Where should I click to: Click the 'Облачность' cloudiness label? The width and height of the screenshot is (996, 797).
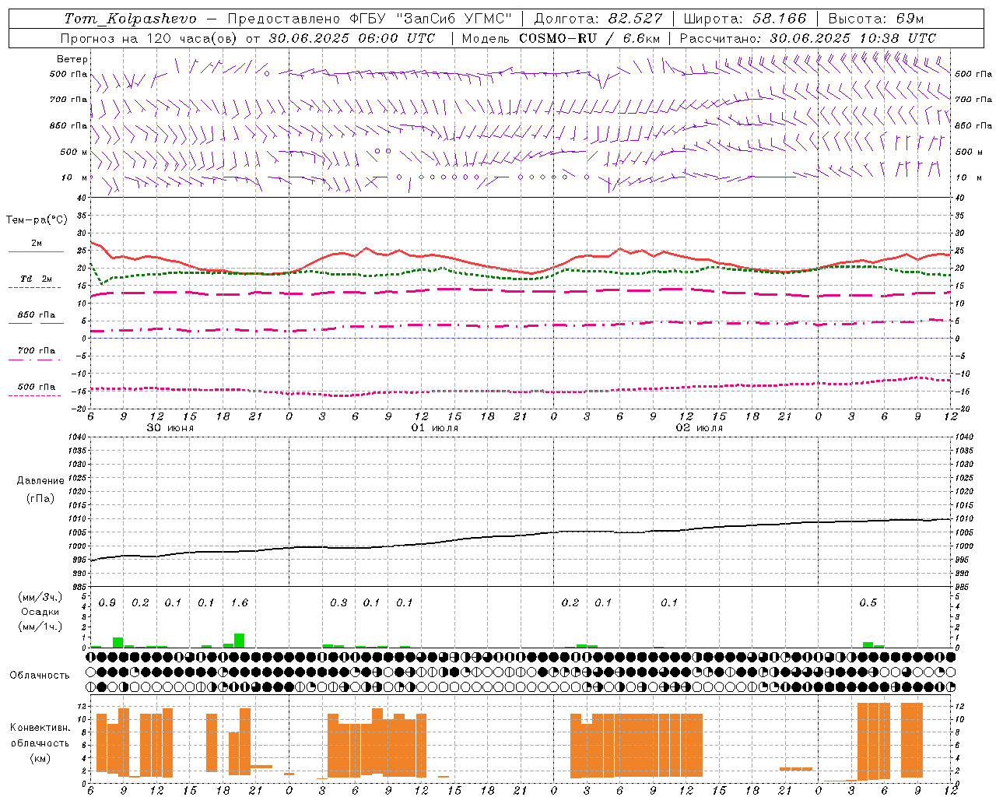40,676
